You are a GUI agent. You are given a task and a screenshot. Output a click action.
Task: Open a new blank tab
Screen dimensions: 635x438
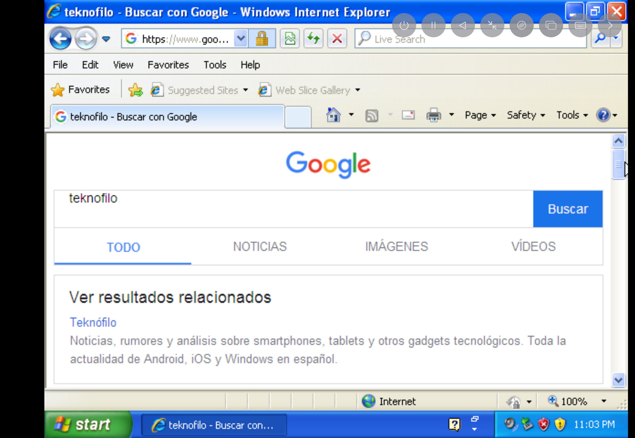(298, 117)
